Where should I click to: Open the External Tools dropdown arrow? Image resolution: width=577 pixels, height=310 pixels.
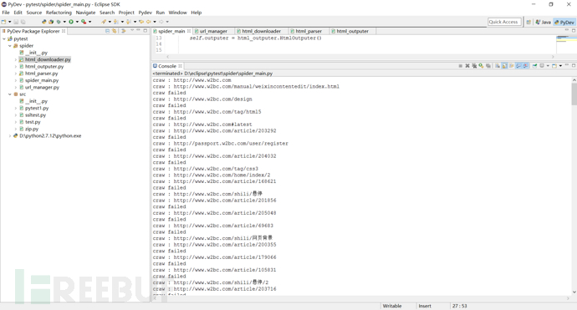(89, 22)
